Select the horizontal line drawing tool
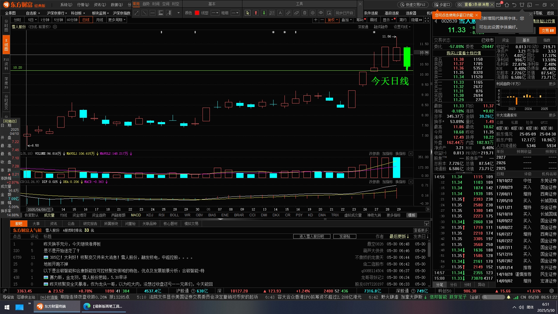The image size is (558, 314). point(153,13)
